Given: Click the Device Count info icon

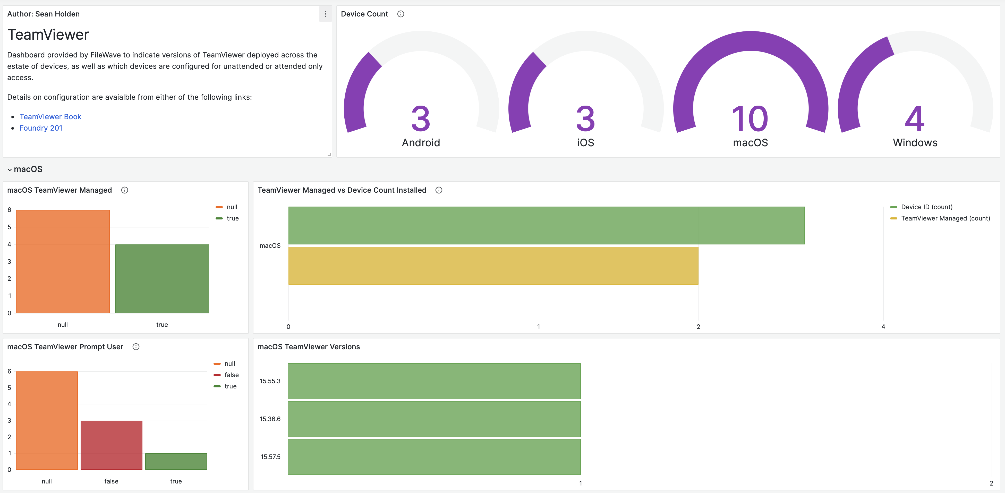Looking at the screenshot, I should 401,14.
